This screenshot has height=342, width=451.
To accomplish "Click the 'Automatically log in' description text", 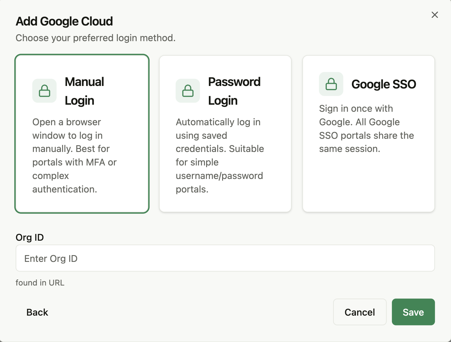I will click(x=220, y=156).
